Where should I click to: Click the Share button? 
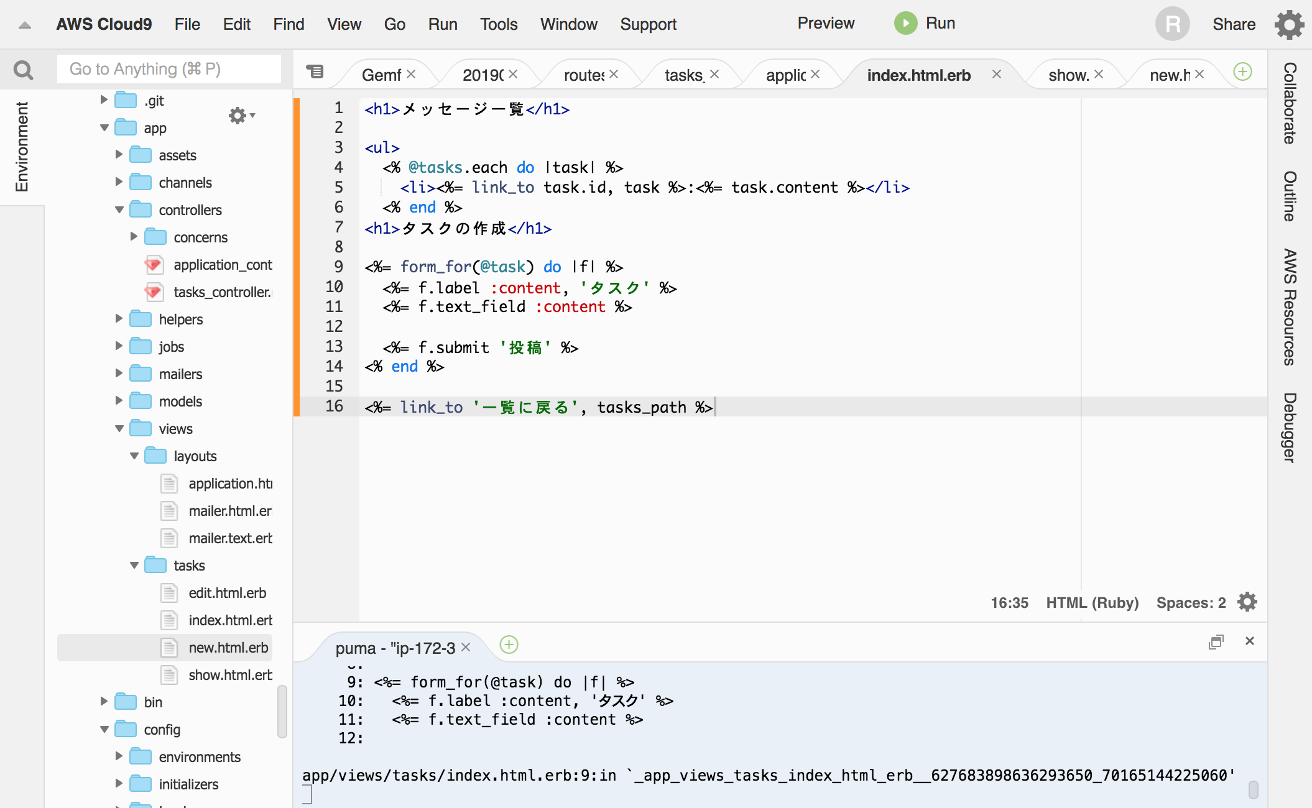coord(1234,24)
